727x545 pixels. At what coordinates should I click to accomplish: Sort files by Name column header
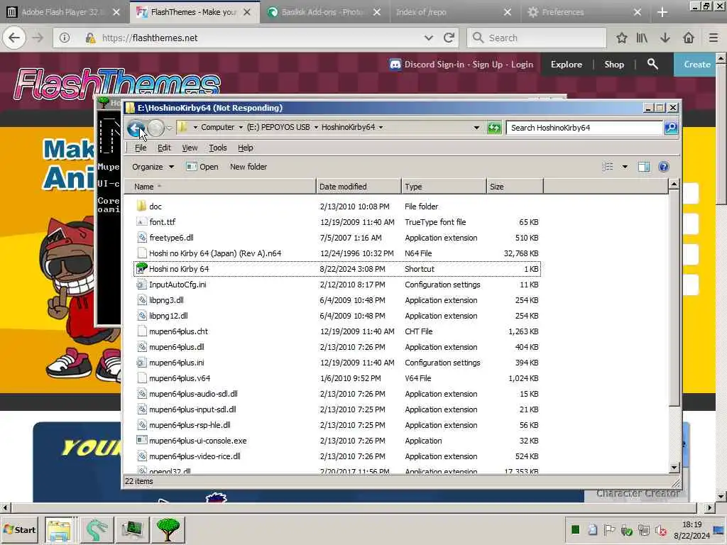(x=220, y=187)
